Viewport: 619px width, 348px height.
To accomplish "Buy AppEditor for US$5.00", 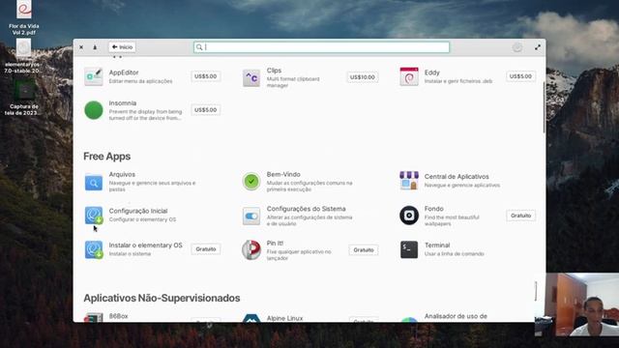I will coord(206,76).
